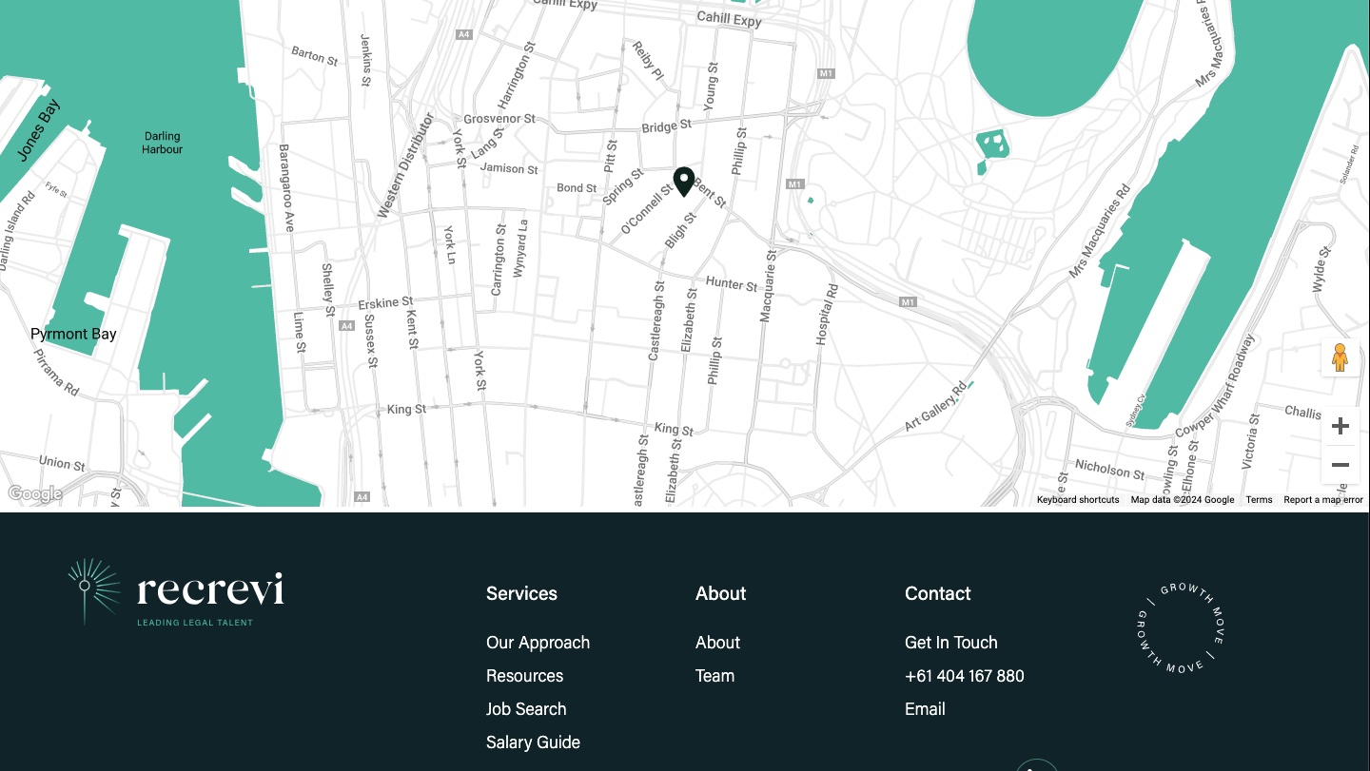The width and height of the screenshot is (1370, 771).
Task: Zoom in on the map
Action: 1340,426
